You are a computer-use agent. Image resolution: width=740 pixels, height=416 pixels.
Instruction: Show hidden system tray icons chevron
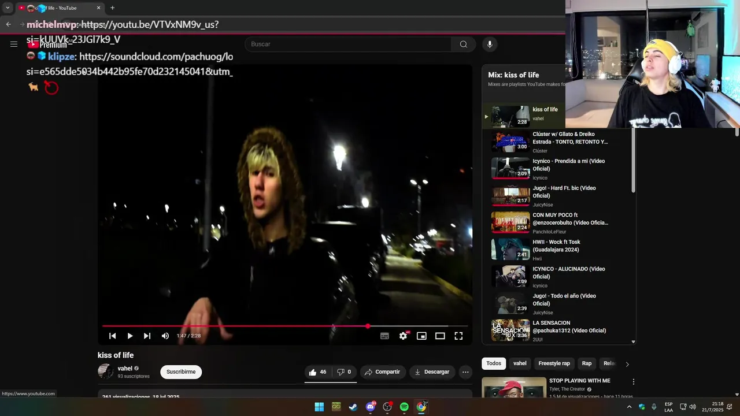coord(629,407)
